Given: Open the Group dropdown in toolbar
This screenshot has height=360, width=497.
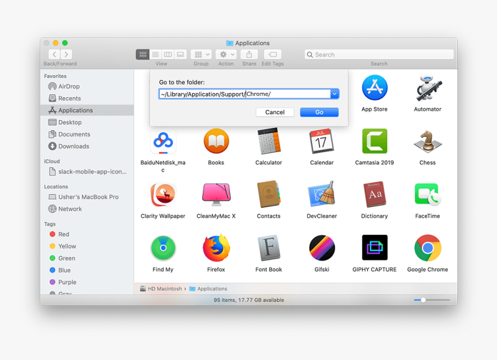Looking at the screenshot, I should (x=201, y=54).
